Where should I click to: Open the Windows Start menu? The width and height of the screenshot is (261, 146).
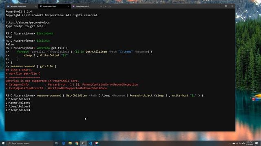tap(3, 143)
